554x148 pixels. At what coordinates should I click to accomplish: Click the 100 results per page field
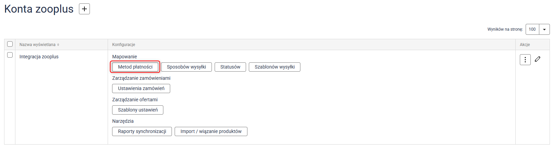coord(532,29)
